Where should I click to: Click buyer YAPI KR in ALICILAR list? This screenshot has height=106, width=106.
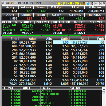pos(9,25)
